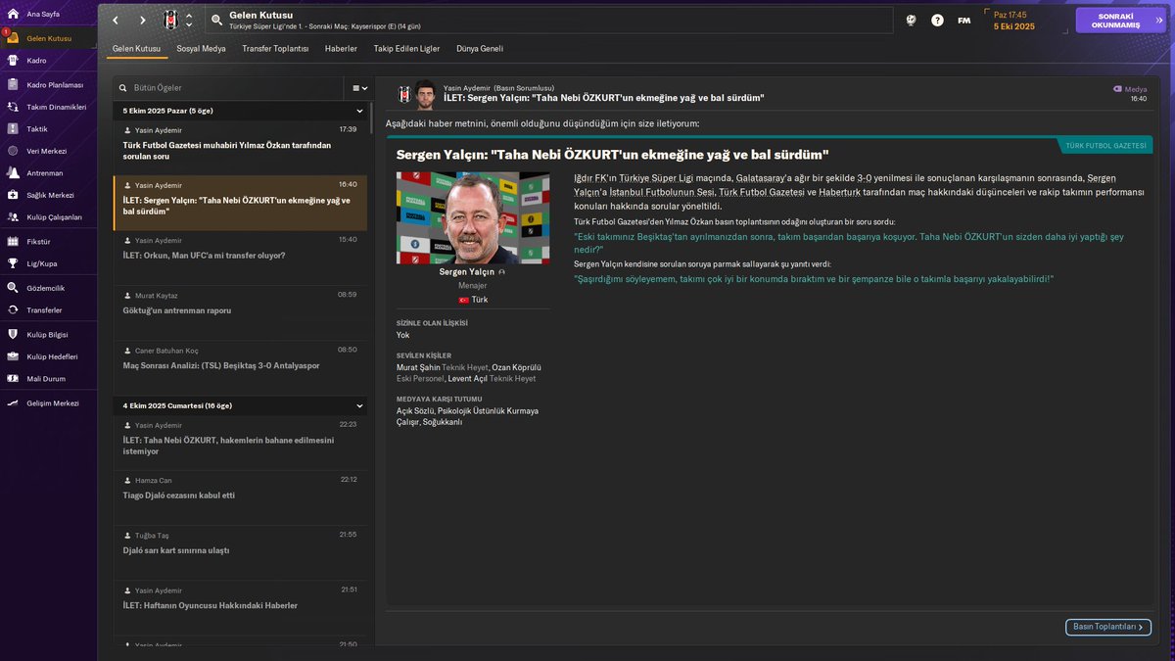This screenshot has height=661, width=1175.
Task: Click Yasin Aydemir's avatar in the message header
Action: (x=425, y=94)
